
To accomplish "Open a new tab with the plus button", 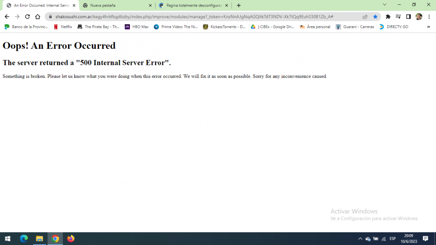I will click(x=238, y=6).
